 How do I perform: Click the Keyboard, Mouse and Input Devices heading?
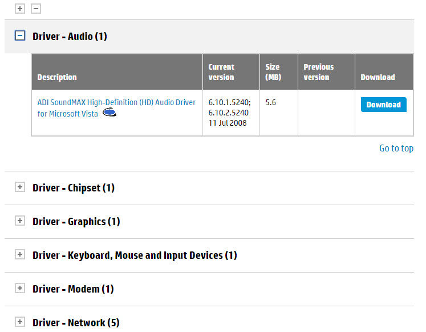135,255
